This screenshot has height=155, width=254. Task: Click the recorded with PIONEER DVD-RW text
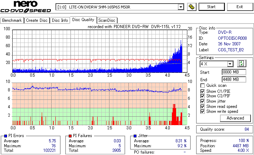tap(134, 27)
